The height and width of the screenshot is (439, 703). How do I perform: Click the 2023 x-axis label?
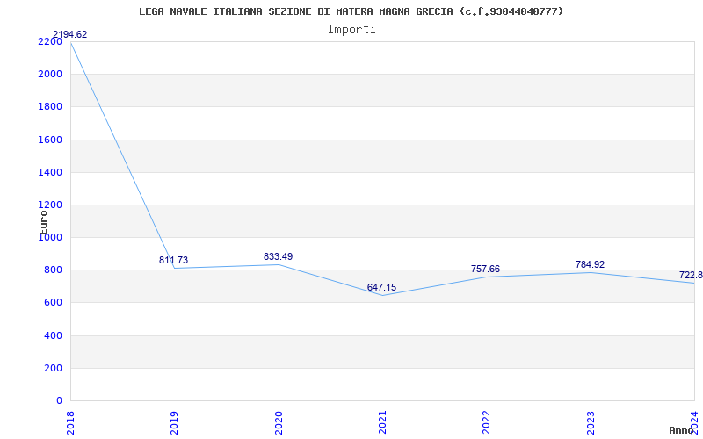[x=590, y=423]
